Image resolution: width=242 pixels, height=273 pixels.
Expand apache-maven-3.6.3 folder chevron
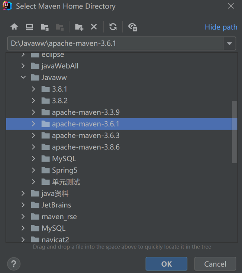(x=33, y=135)
